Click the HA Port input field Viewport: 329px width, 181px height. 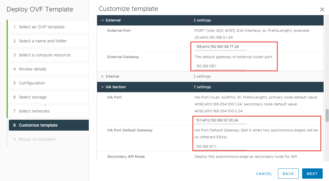pos(220,120)
